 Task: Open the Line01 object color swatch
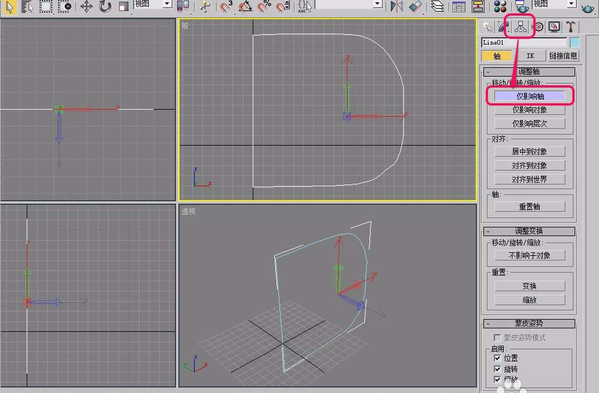click(574, 42)
